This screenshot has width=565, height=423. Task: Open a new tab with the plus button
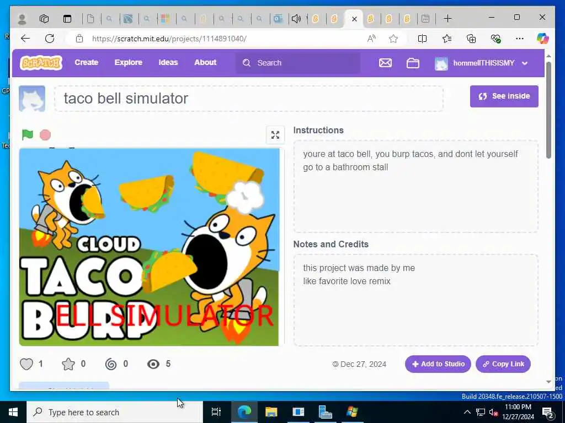(x=447, y=19)
